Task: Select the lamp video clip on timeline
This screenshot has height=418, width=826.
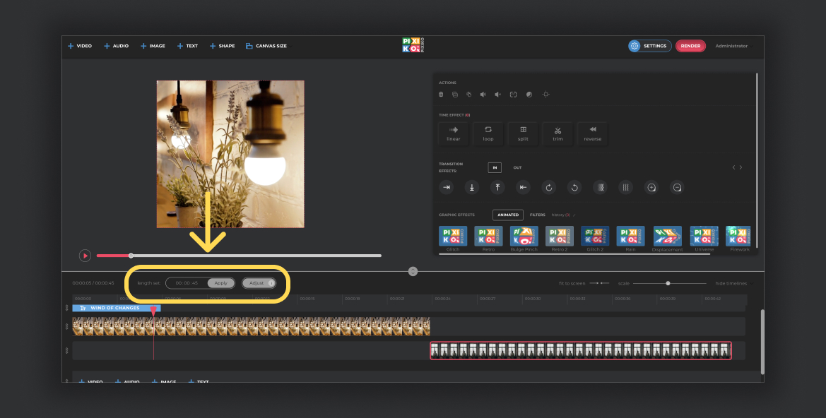Action: coord(252,326)
